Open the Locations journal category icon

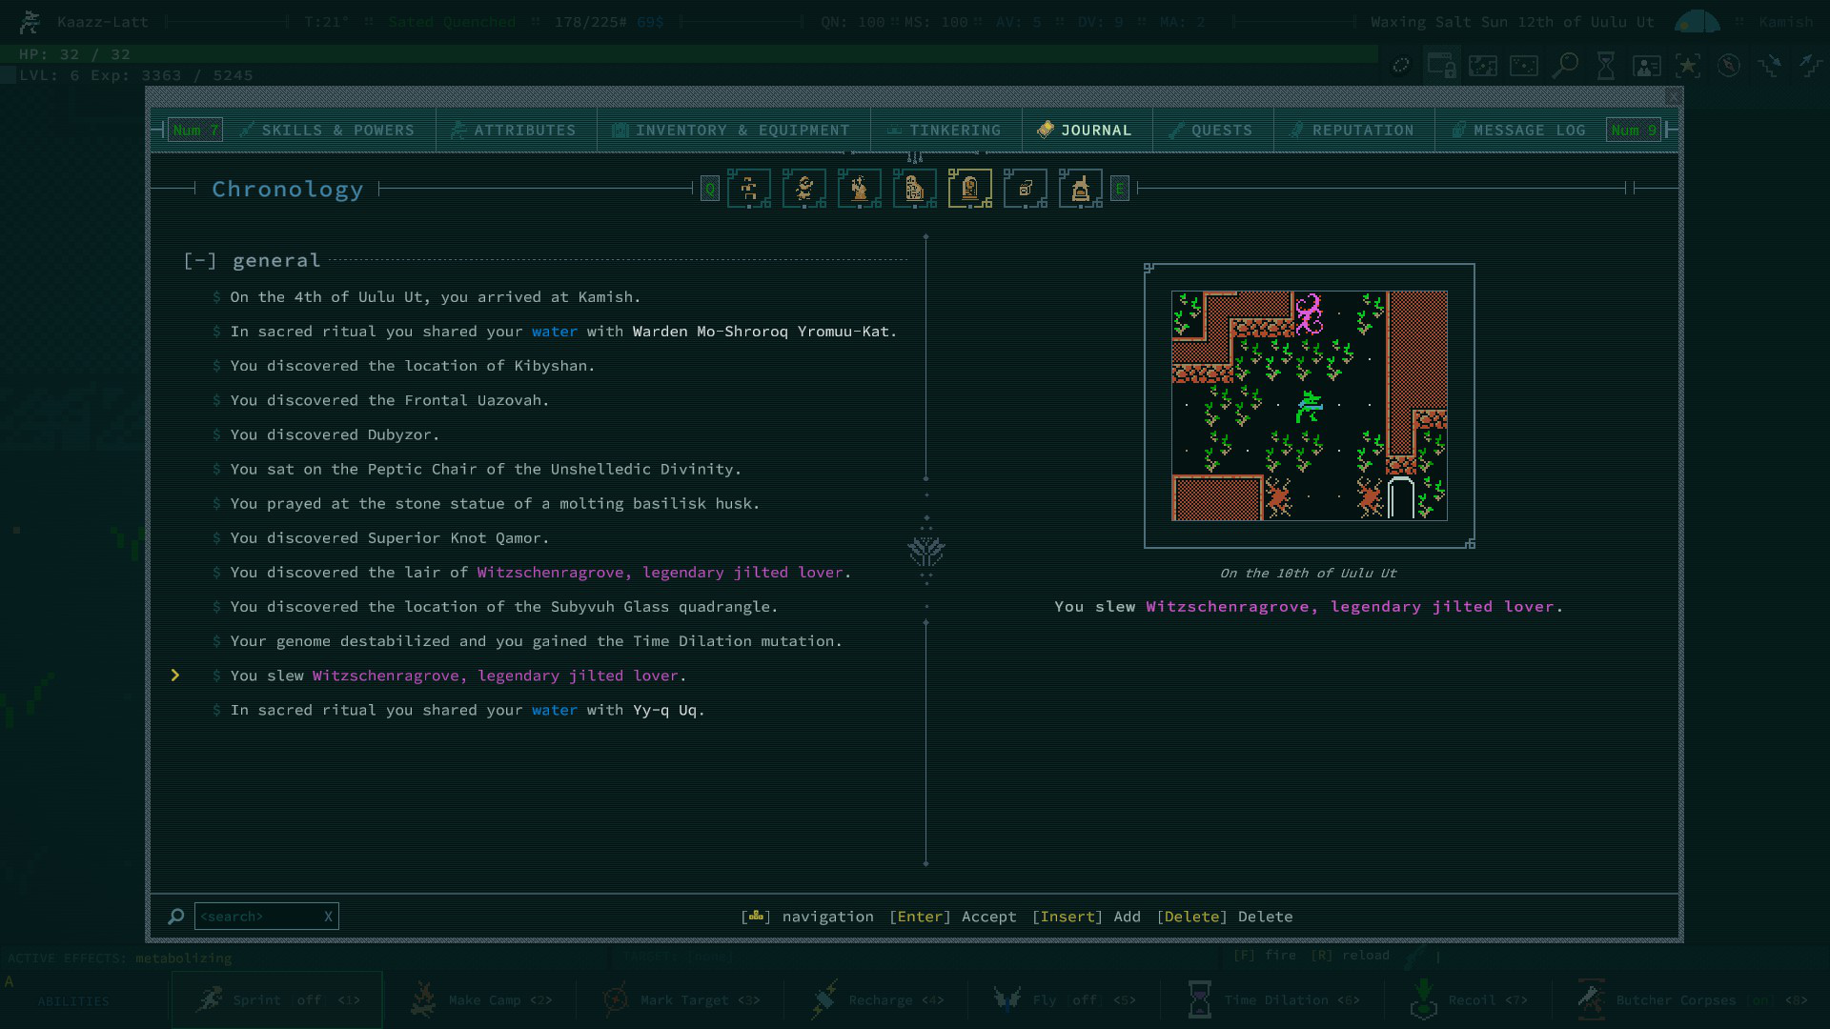[x=749, y=189]
